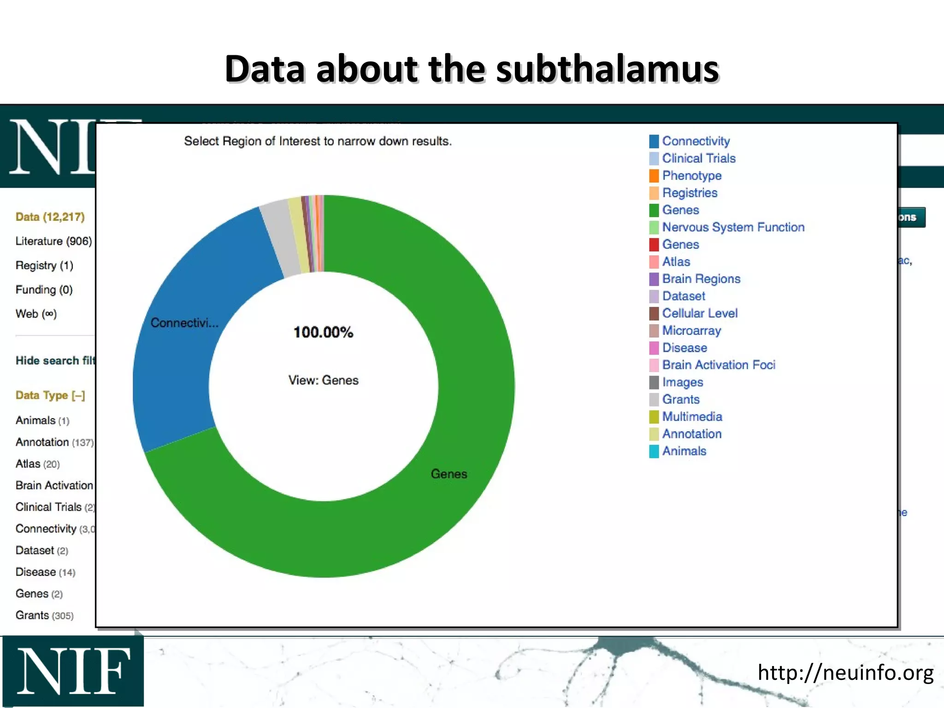Select Disease in the chart legend
944x708 pixels.
[684, 348]
